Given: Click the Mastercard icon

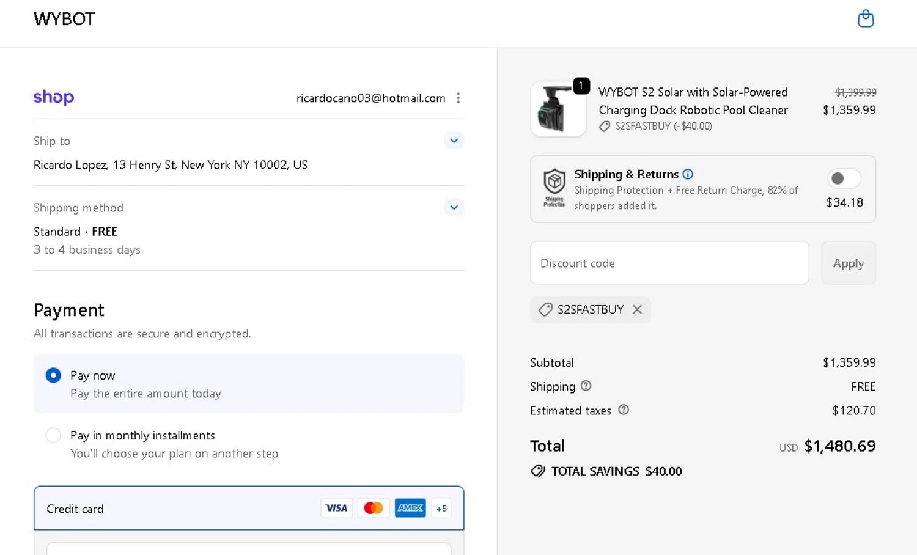Looking at the screenshot, I should pyautogui.click(x=374, y=508).
